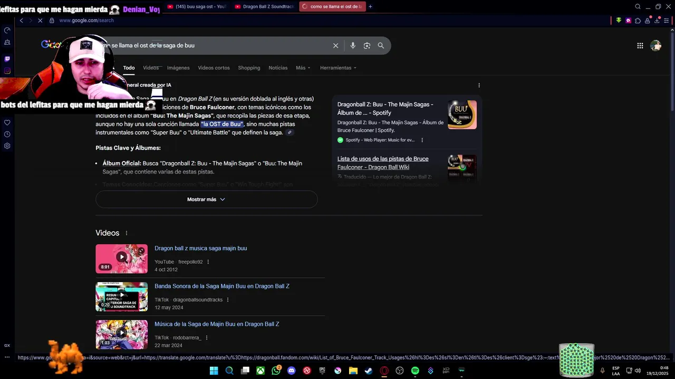
Task: Open Epic Games Launcher from taskbar
Action: coord(322,371)
